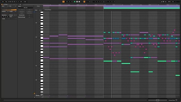Click the 4 / 4 time signature field
This screenshot has height=102, width=181.
pos(17,2)
